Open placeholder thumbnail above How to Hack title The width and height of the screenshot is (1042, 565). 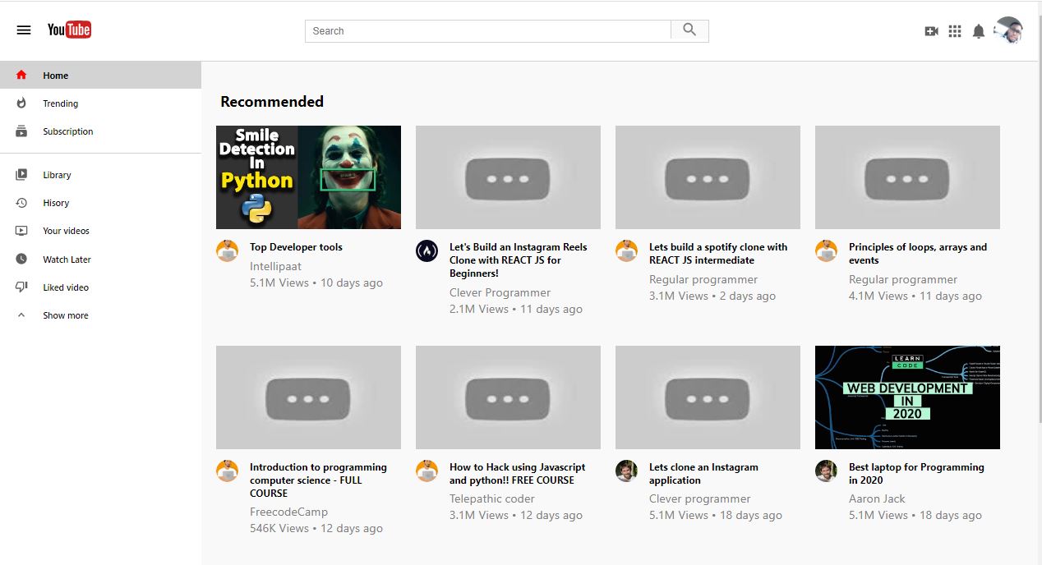pyautogui.click(x=508, y=397)
